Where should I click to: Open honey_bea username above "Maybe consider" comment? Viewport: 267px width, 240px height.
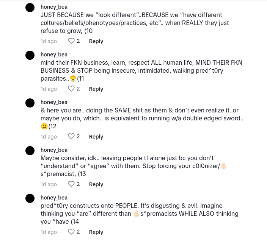[54, 150]
